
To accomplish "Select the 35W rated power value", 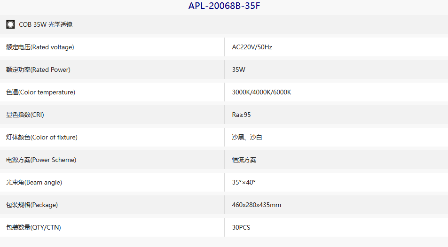I will pyautogui.click(x=238, y=69).
